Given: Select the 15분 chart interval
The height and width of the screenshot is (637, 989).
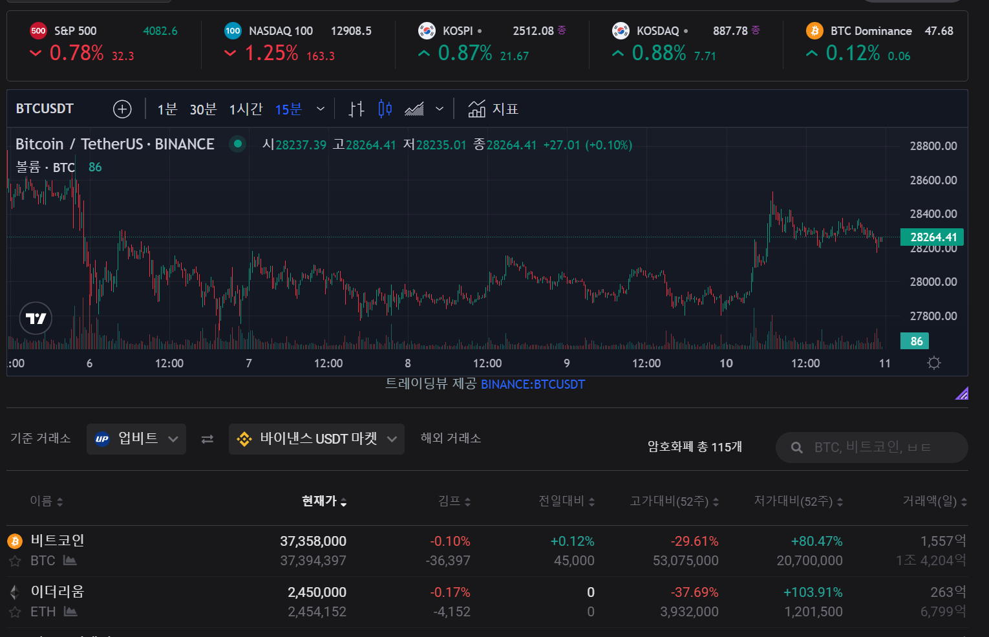Looking at the screenshot, I should [288, 109].
